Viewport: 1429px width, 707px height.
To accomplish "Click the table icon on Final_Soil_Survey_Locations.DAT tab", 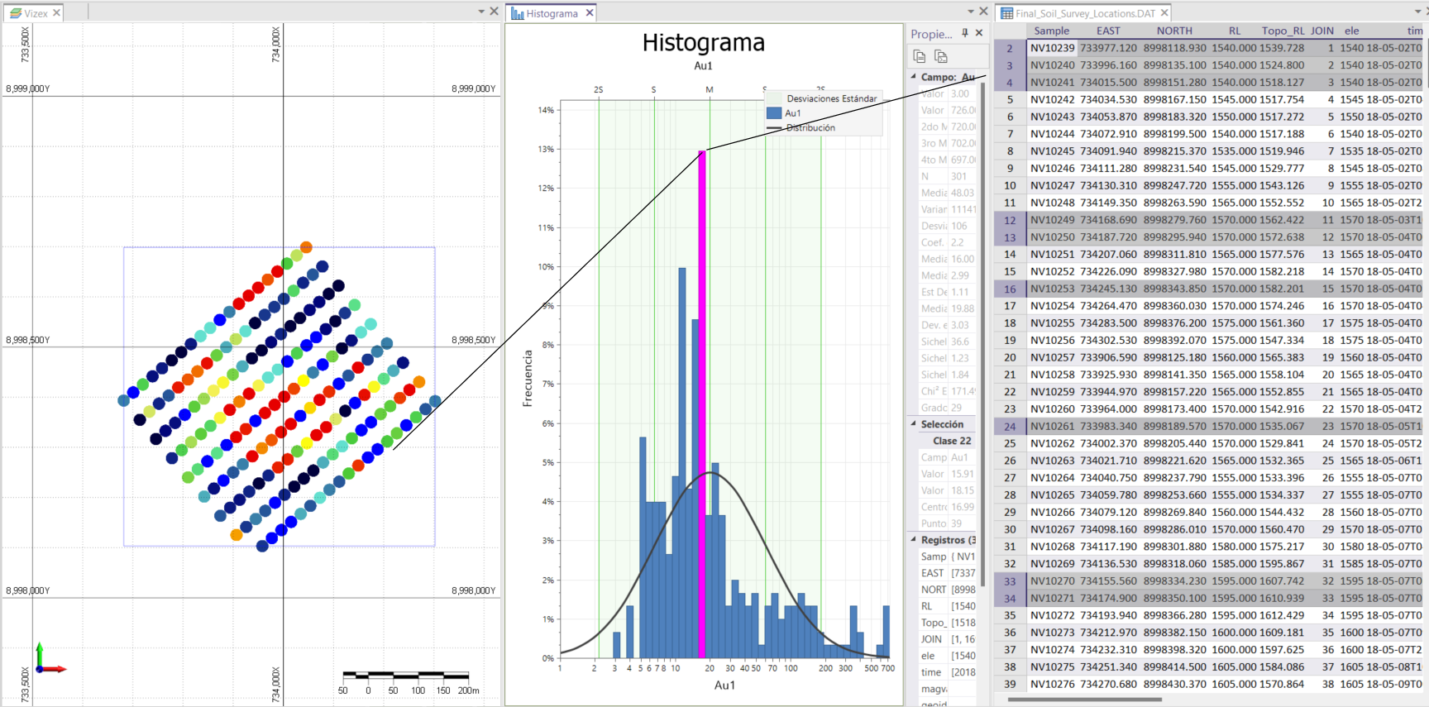I will click(x=1006, y=13).
